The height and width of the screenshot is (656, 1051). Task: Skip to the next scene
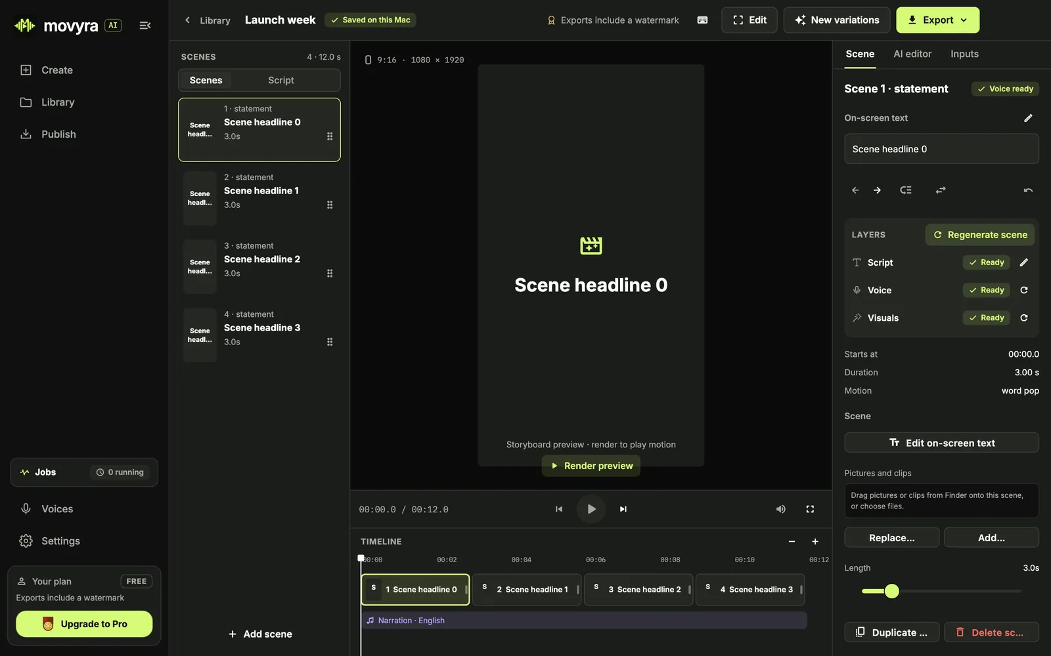(623, 509)
